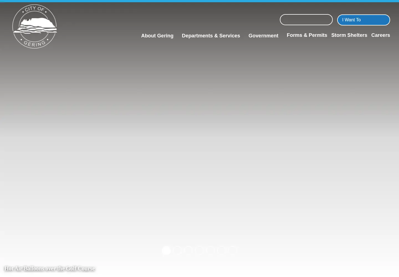Click the City of Gering logo
Screen dimensions: 399x277
tap(35, 27)
